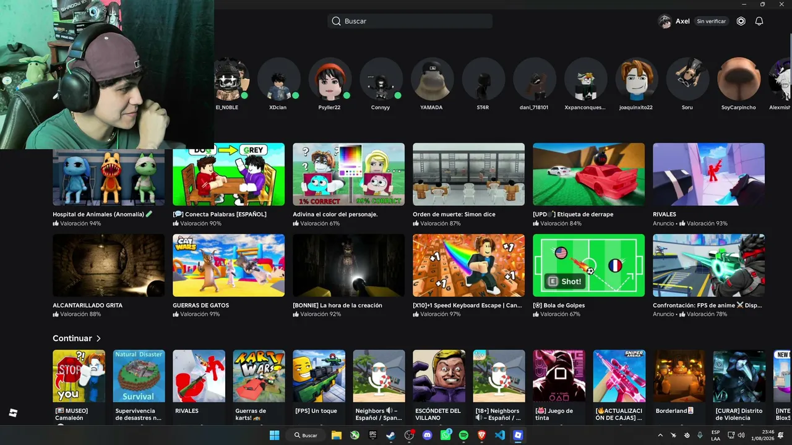
Task: Select SoyCarpincho's friend avatar
Action: click(x=739, y=79)
